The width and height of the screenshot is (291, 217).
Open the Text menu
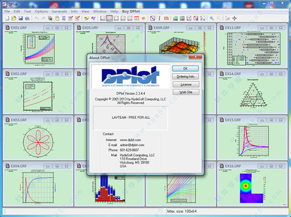27,12
